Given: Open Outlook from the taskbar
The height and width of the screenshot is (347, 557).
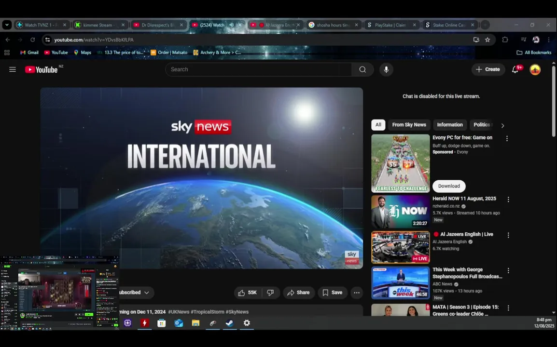Looking at the screenshot, I should [179, 323].
